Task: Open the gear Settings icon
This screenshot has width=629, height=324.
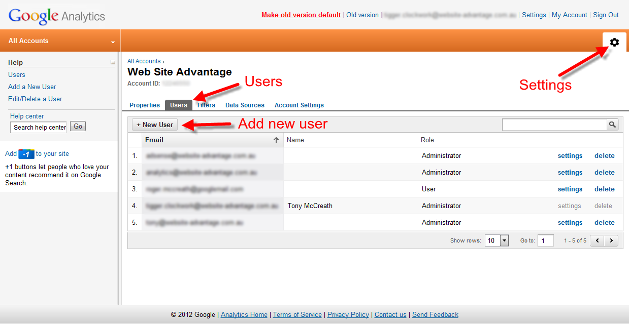Action: point(614,43)
